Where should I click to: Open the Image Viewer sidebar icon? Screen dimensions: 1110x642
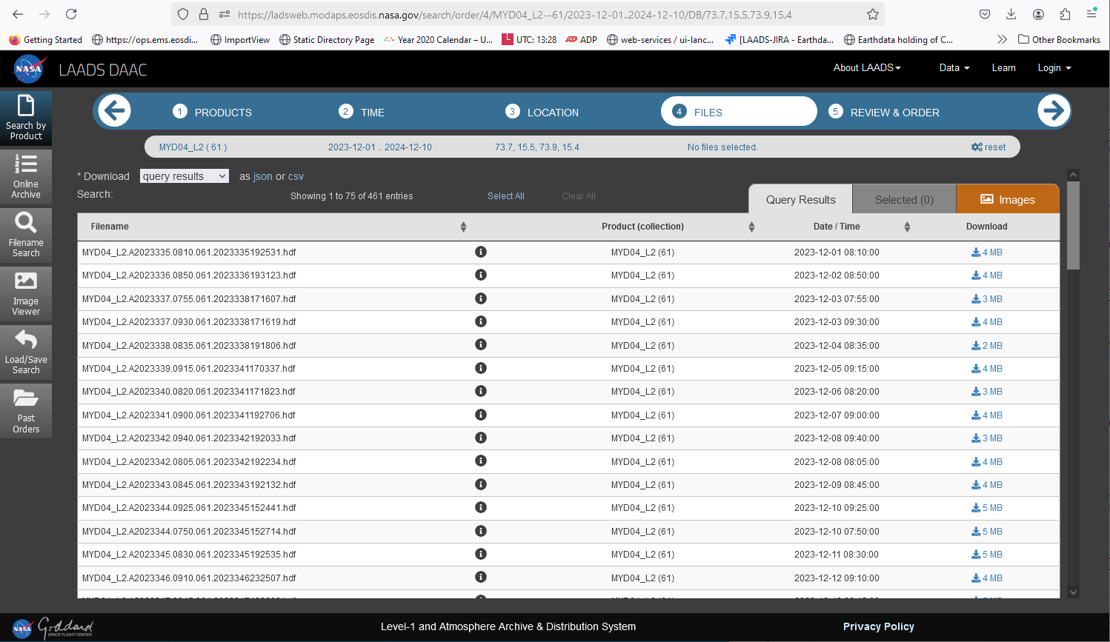(26, 293)
